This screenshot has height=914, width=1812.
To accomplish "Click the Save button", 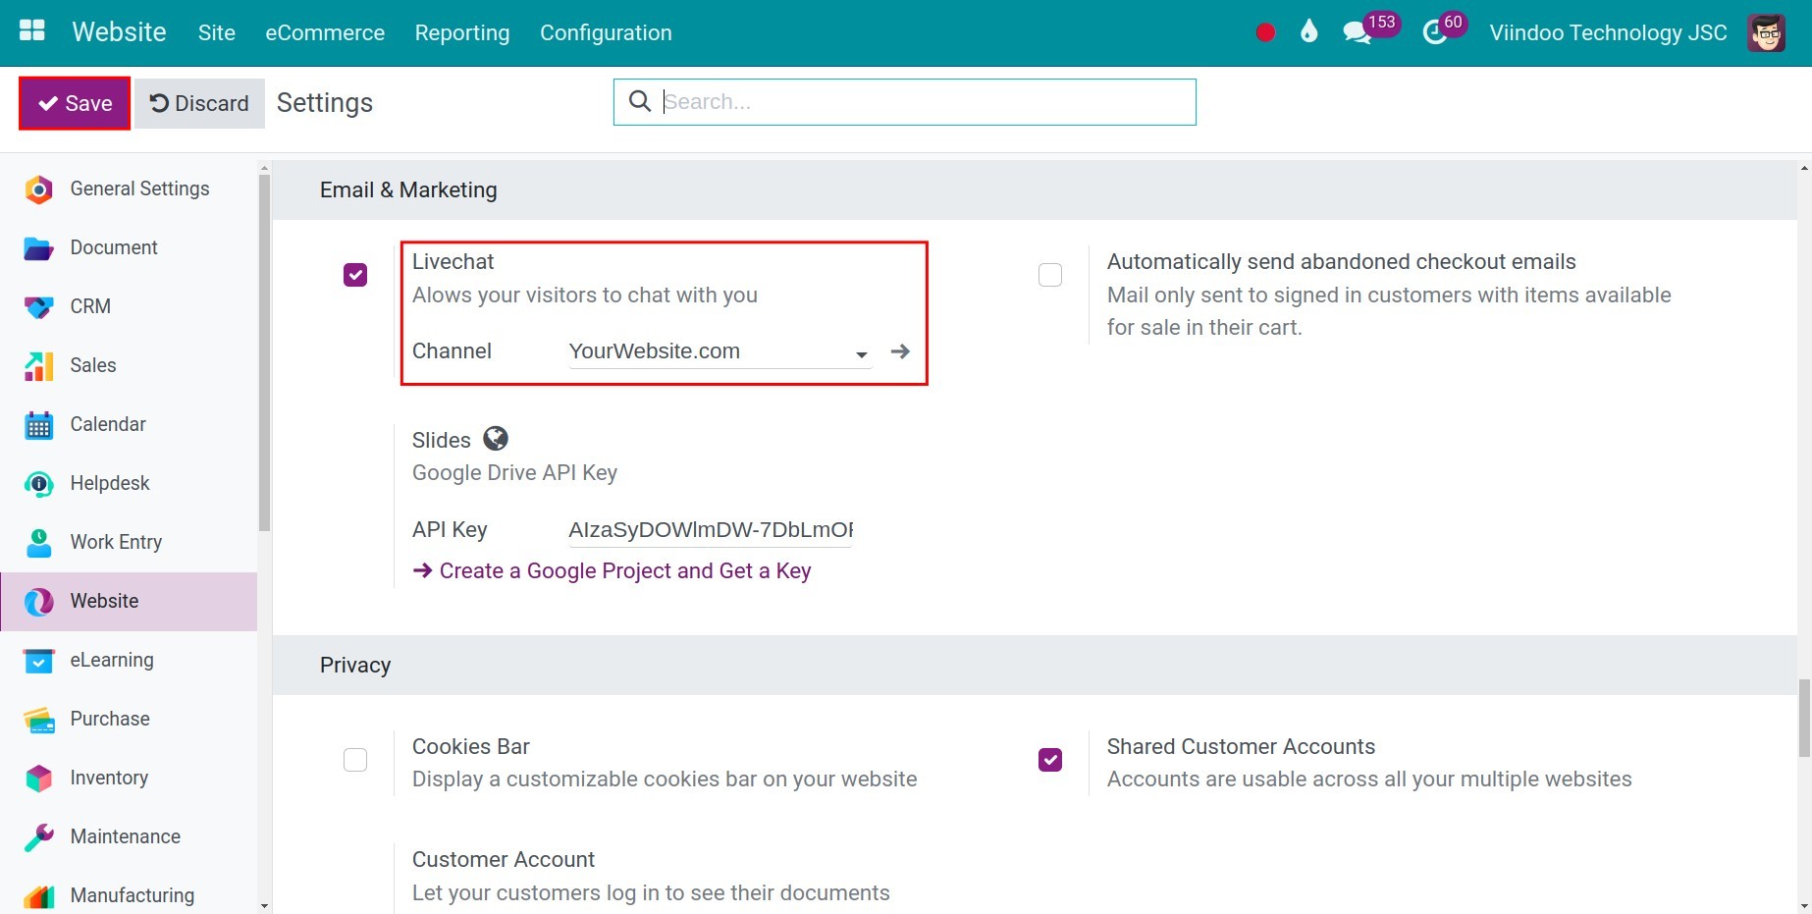I will [x=75, y=103].
